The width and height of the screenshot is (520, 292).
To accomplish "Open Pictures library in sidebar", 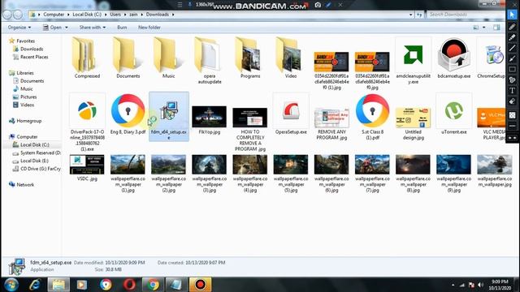I will [28, 97].
